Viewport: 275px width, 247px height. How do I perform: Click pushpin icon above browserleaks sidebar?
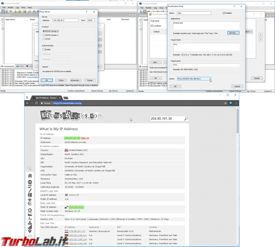coord(29,168)
